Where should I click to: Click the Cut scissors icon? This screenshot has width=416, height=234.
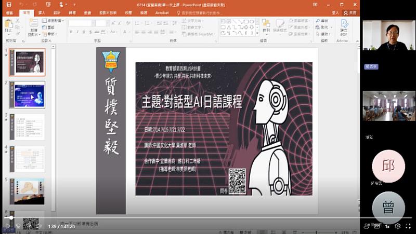[18, 21]
